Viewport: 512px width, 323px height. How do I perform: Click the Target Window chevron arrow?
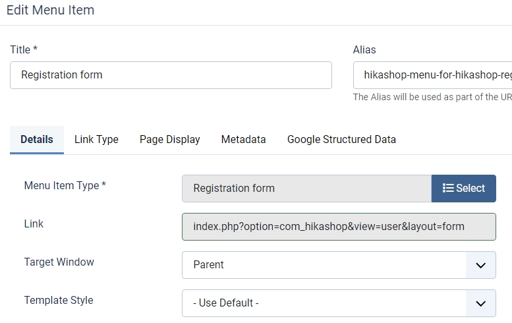click(x=480, y=265)
